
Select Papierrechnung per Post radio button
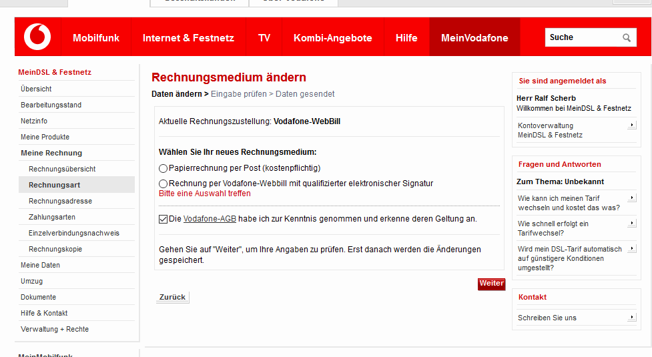(163, 168)
